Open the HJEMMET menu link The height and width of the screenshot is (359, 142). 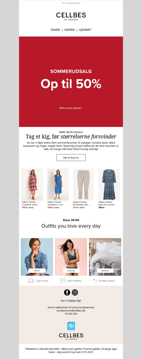85,30
